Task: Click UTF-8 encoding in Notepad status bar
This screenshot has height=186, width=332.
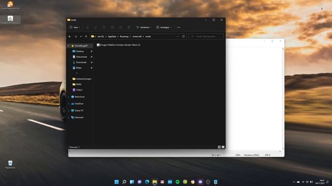Action: (x=268, y=155)
